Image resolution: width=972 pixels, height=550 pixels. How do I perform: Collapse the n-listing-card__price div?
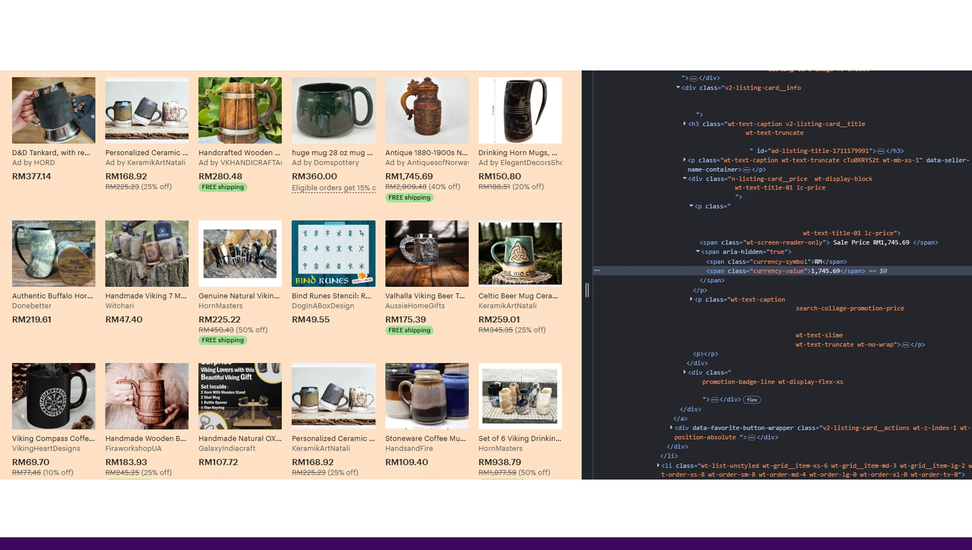684,179
